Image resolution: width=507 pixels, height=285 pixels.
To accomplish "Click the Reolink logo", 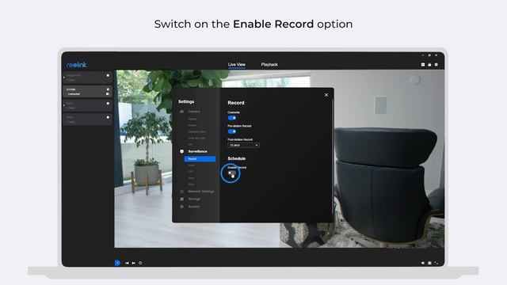I will (77, 65).
